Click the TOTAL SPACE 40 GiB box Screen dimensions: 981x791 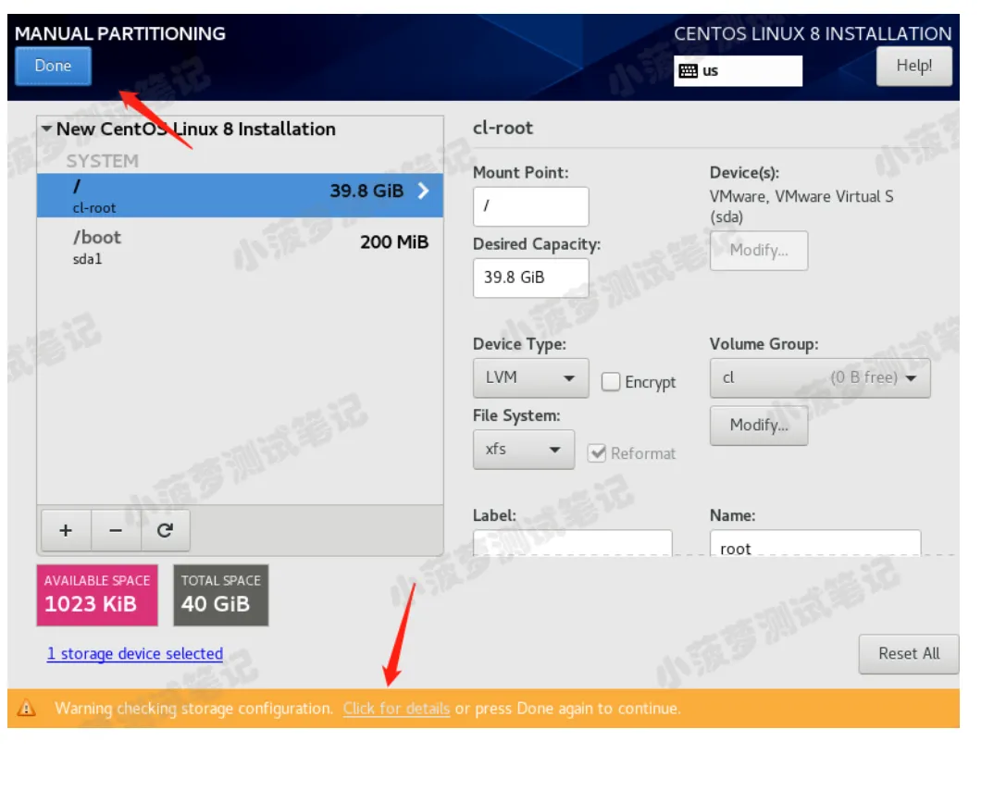click(221, 595)
